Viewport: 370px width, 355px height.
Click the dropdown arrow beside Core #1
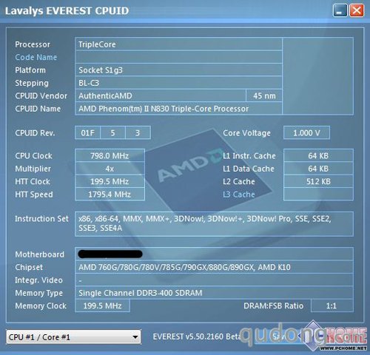point(135,337)
